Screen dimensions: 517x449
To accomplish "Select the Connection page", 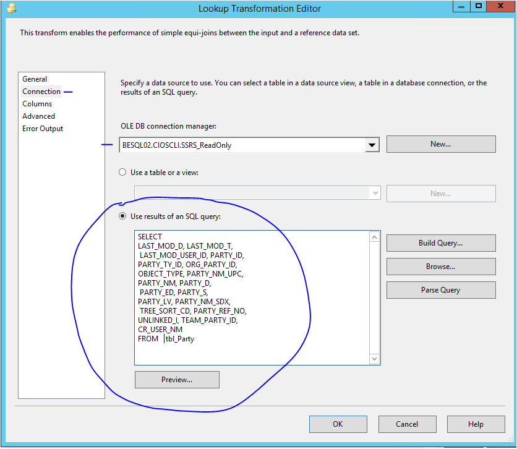I will [41, 92].
